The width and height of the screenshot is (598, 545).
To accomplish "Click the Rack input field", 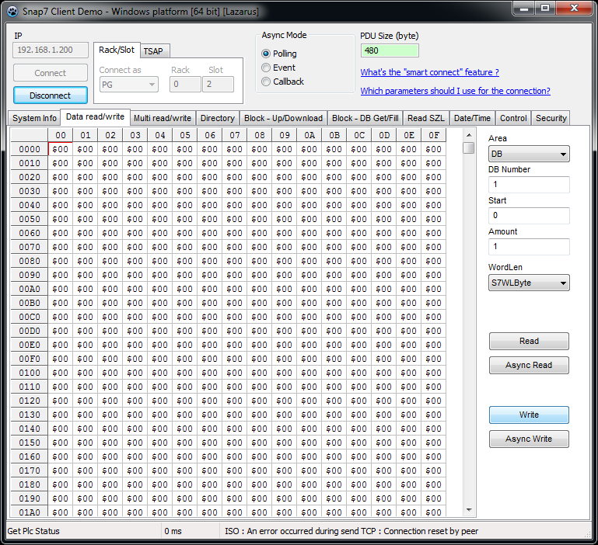I will coord(185,84).
